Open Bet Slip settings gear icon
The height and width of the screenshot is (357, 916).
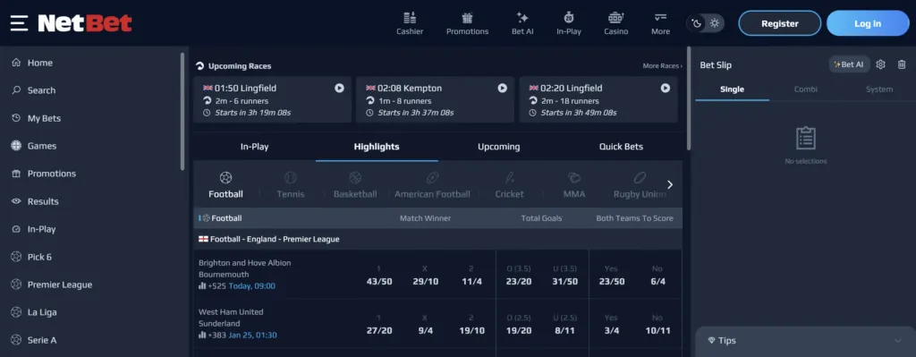click(881, 64)
